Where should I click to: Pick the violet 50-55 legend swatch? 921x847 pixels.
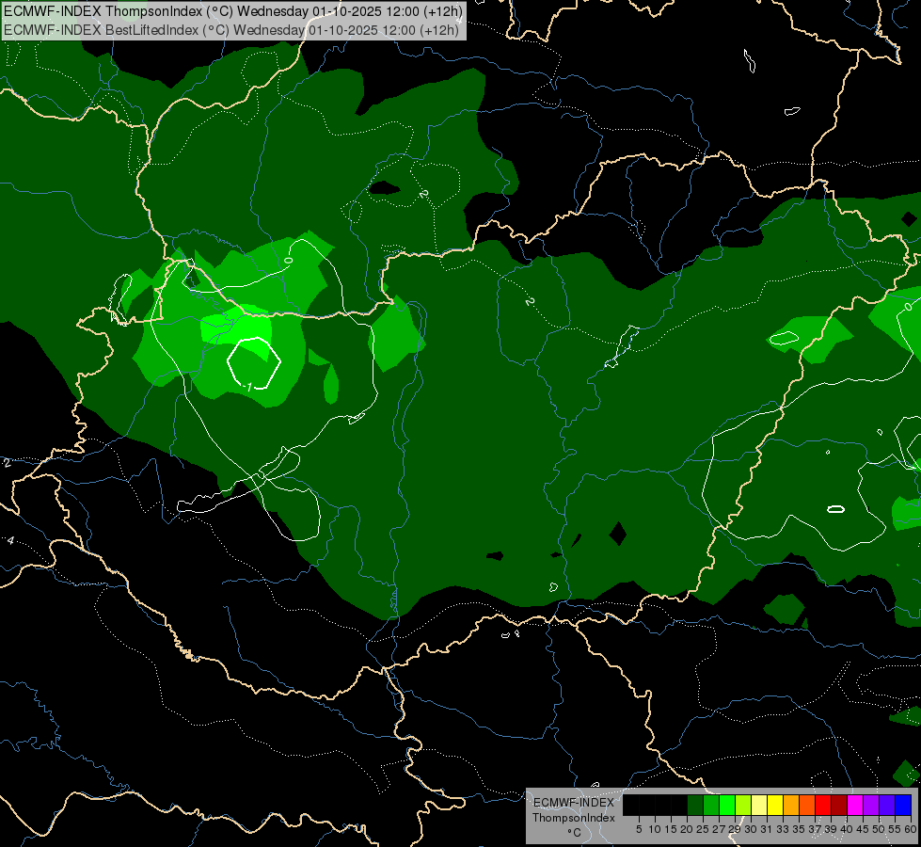(887, 805)
